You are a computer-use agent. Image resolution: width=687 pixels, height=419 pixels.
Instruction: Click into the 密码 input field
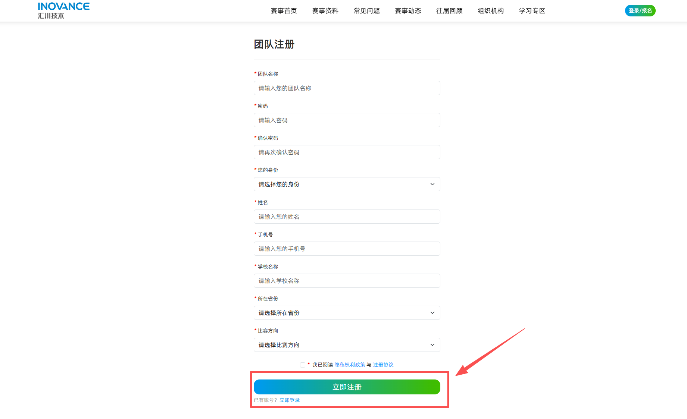click(x=347, y=120)
